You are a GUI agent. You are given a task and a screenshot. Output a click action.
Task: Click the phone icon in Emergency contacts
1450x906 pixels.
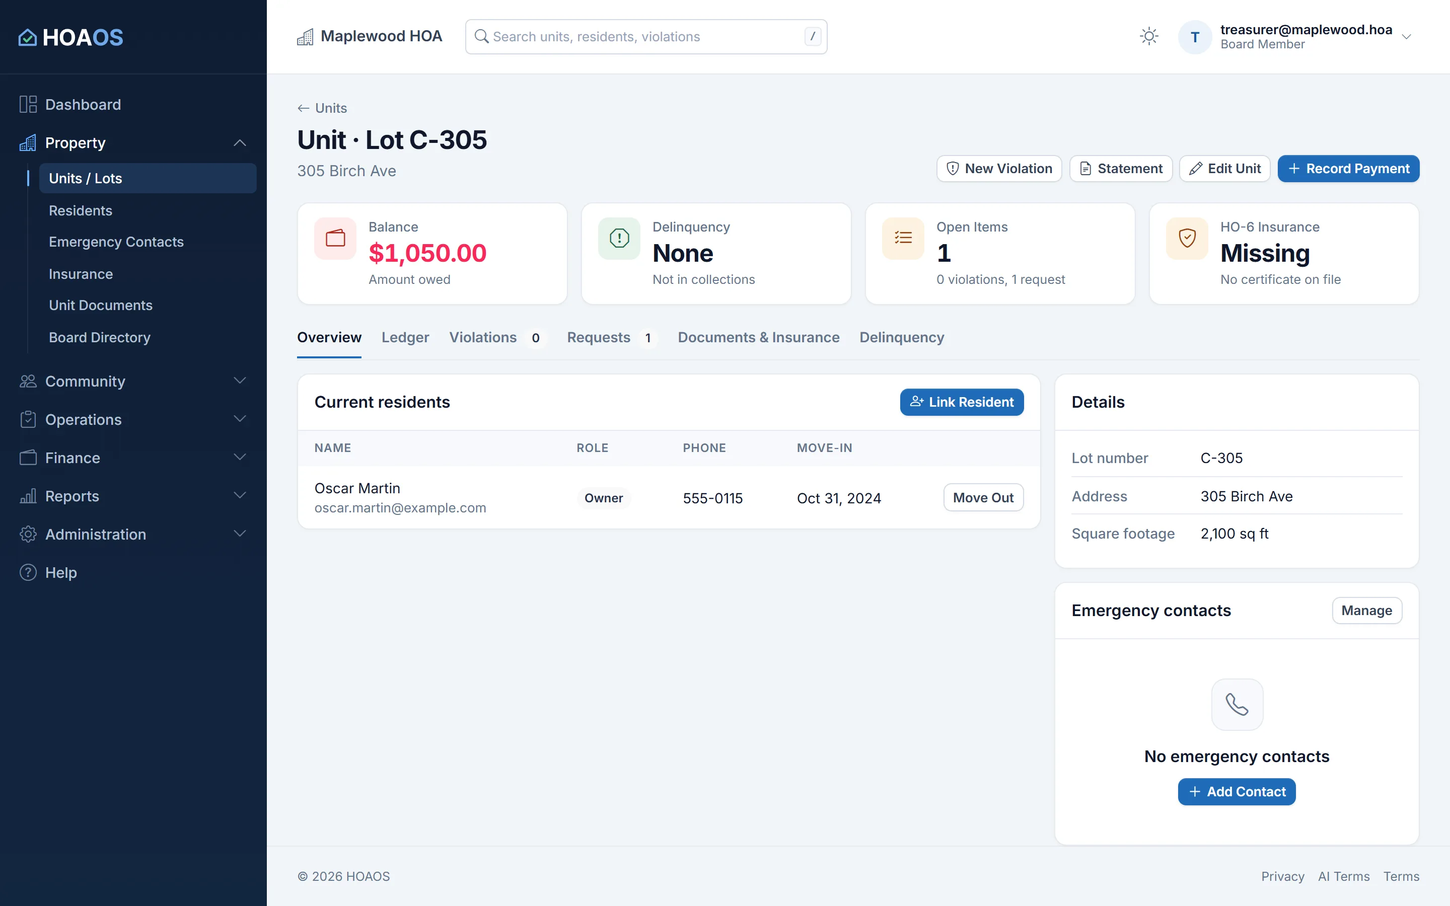coord(1237,705)
